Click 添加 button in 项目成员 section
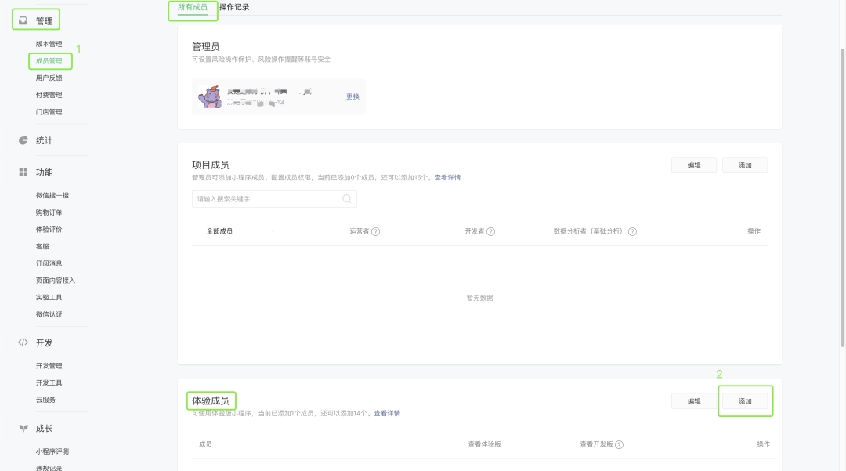The width and height of the screenshot is (846, 471). click(x=745, y=165)
